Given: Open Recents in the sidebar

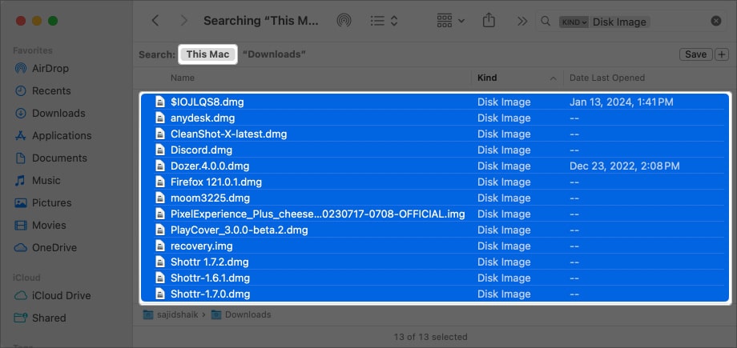Looking at the screenshot, I should click(51, 91).
